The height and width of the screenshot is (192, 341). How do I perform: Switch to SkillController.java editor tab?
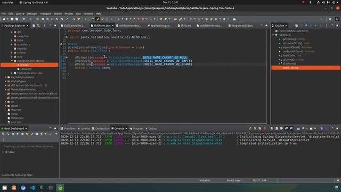tap(72, 26)
